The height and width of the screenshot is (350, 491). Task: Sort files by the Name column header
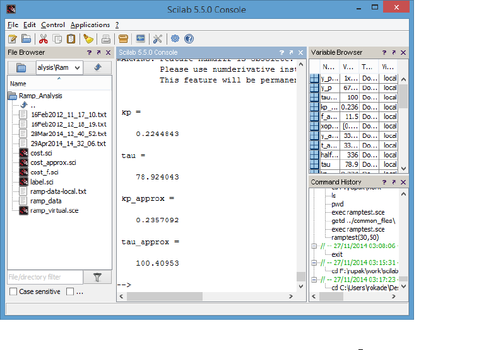point(59,83)
